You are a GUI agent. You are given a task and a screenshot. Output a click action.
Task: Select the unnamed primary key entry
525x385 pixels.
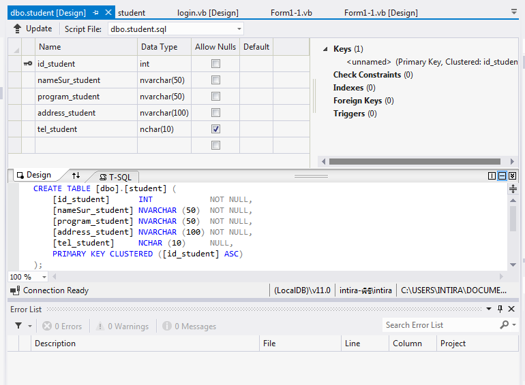click(432, 62)
